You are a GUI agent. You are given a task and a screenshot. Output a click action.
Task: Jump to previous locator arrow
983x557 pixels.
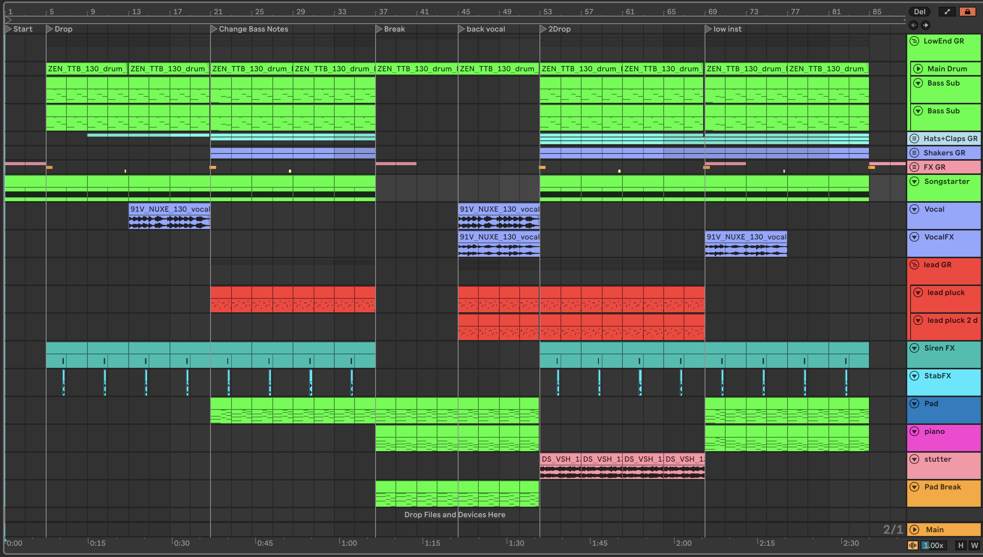click(x=914, y=25)
